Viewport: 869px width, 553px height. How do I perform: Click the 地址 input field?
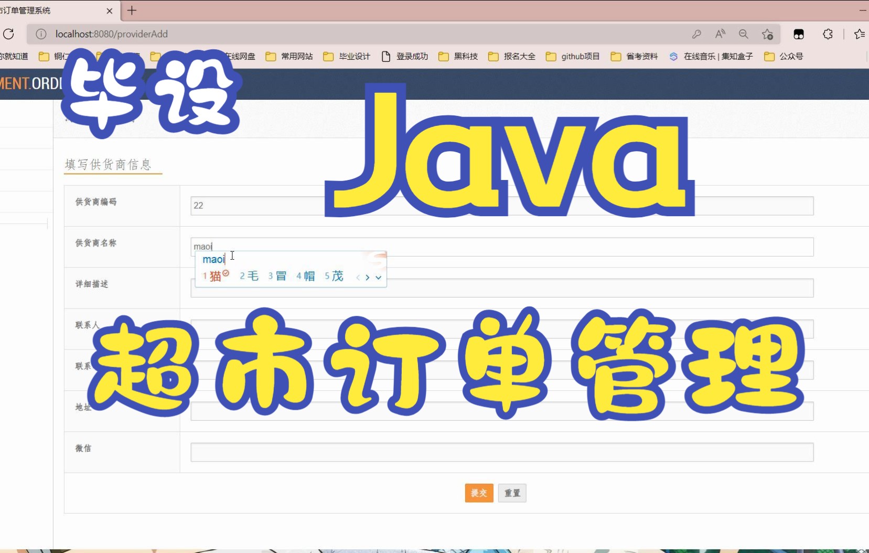[502, 411]
